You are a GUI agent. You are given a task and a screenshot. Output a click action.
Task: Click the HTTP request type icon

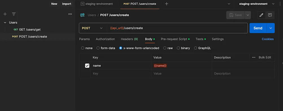tap(82, 15)
